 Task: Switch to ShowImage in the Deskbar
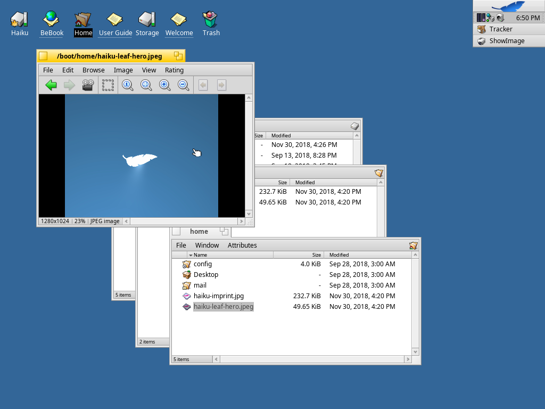pos(507,41)
